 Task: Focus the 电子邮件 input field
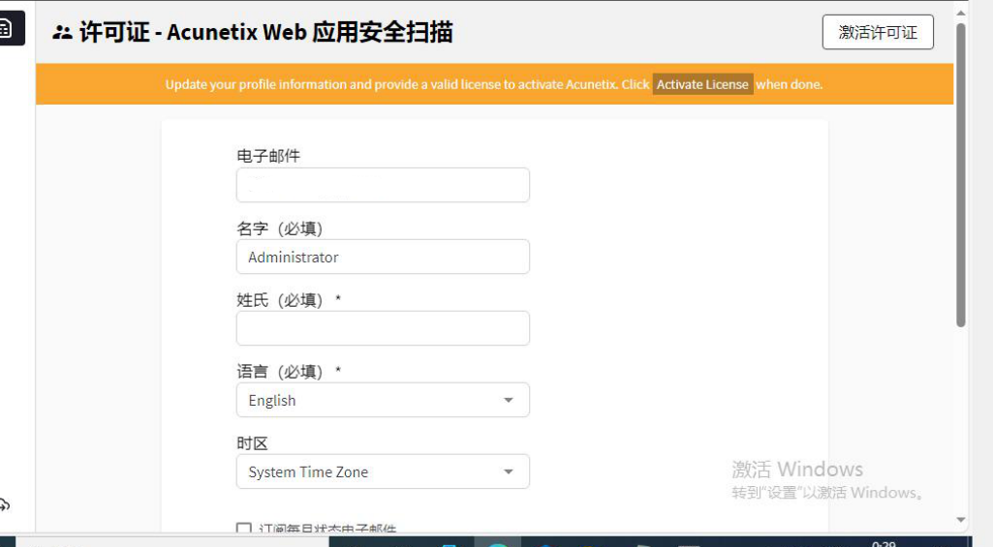(383, 185)
